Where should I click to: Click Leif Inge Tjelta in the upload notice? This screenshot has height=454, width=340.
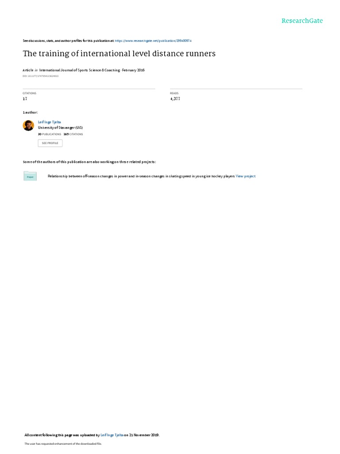coord(112,435)
